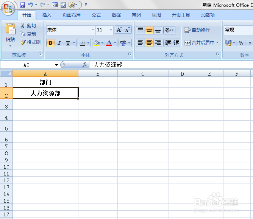Open the wén phonetic guide tool
The width and height of the screenshot is (253, 219).
(123, 43)
